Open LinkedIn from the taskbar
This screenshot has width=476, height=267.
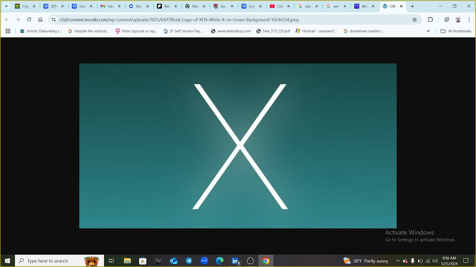[x=235, y=261]
